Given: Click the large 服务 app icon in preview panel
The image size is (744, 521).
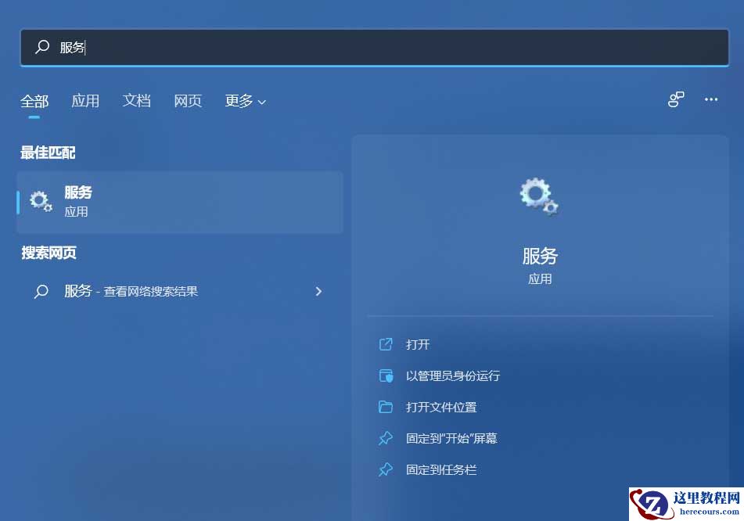Looking at the screenshot, I should [x=539, y=196].
